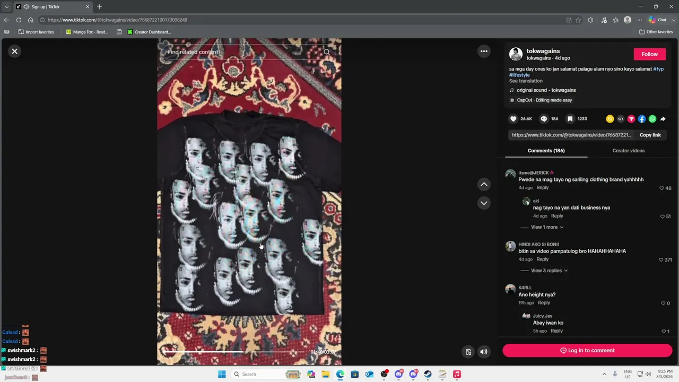
Task: Open the Import favorites bookmark
Action: (x=36, y=32)
